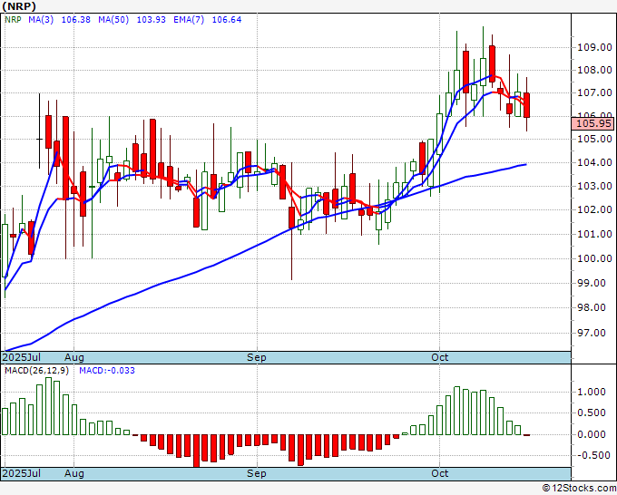617x495 pixels.
Task: Click the 107.00 price axis label
Action: pyautogui.click(x=594, y=93)
